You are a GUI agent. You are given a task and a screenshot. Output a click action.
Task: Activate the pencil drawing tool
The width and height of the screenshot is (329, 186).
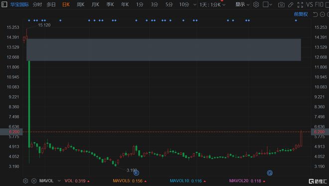tap(291, 4)
